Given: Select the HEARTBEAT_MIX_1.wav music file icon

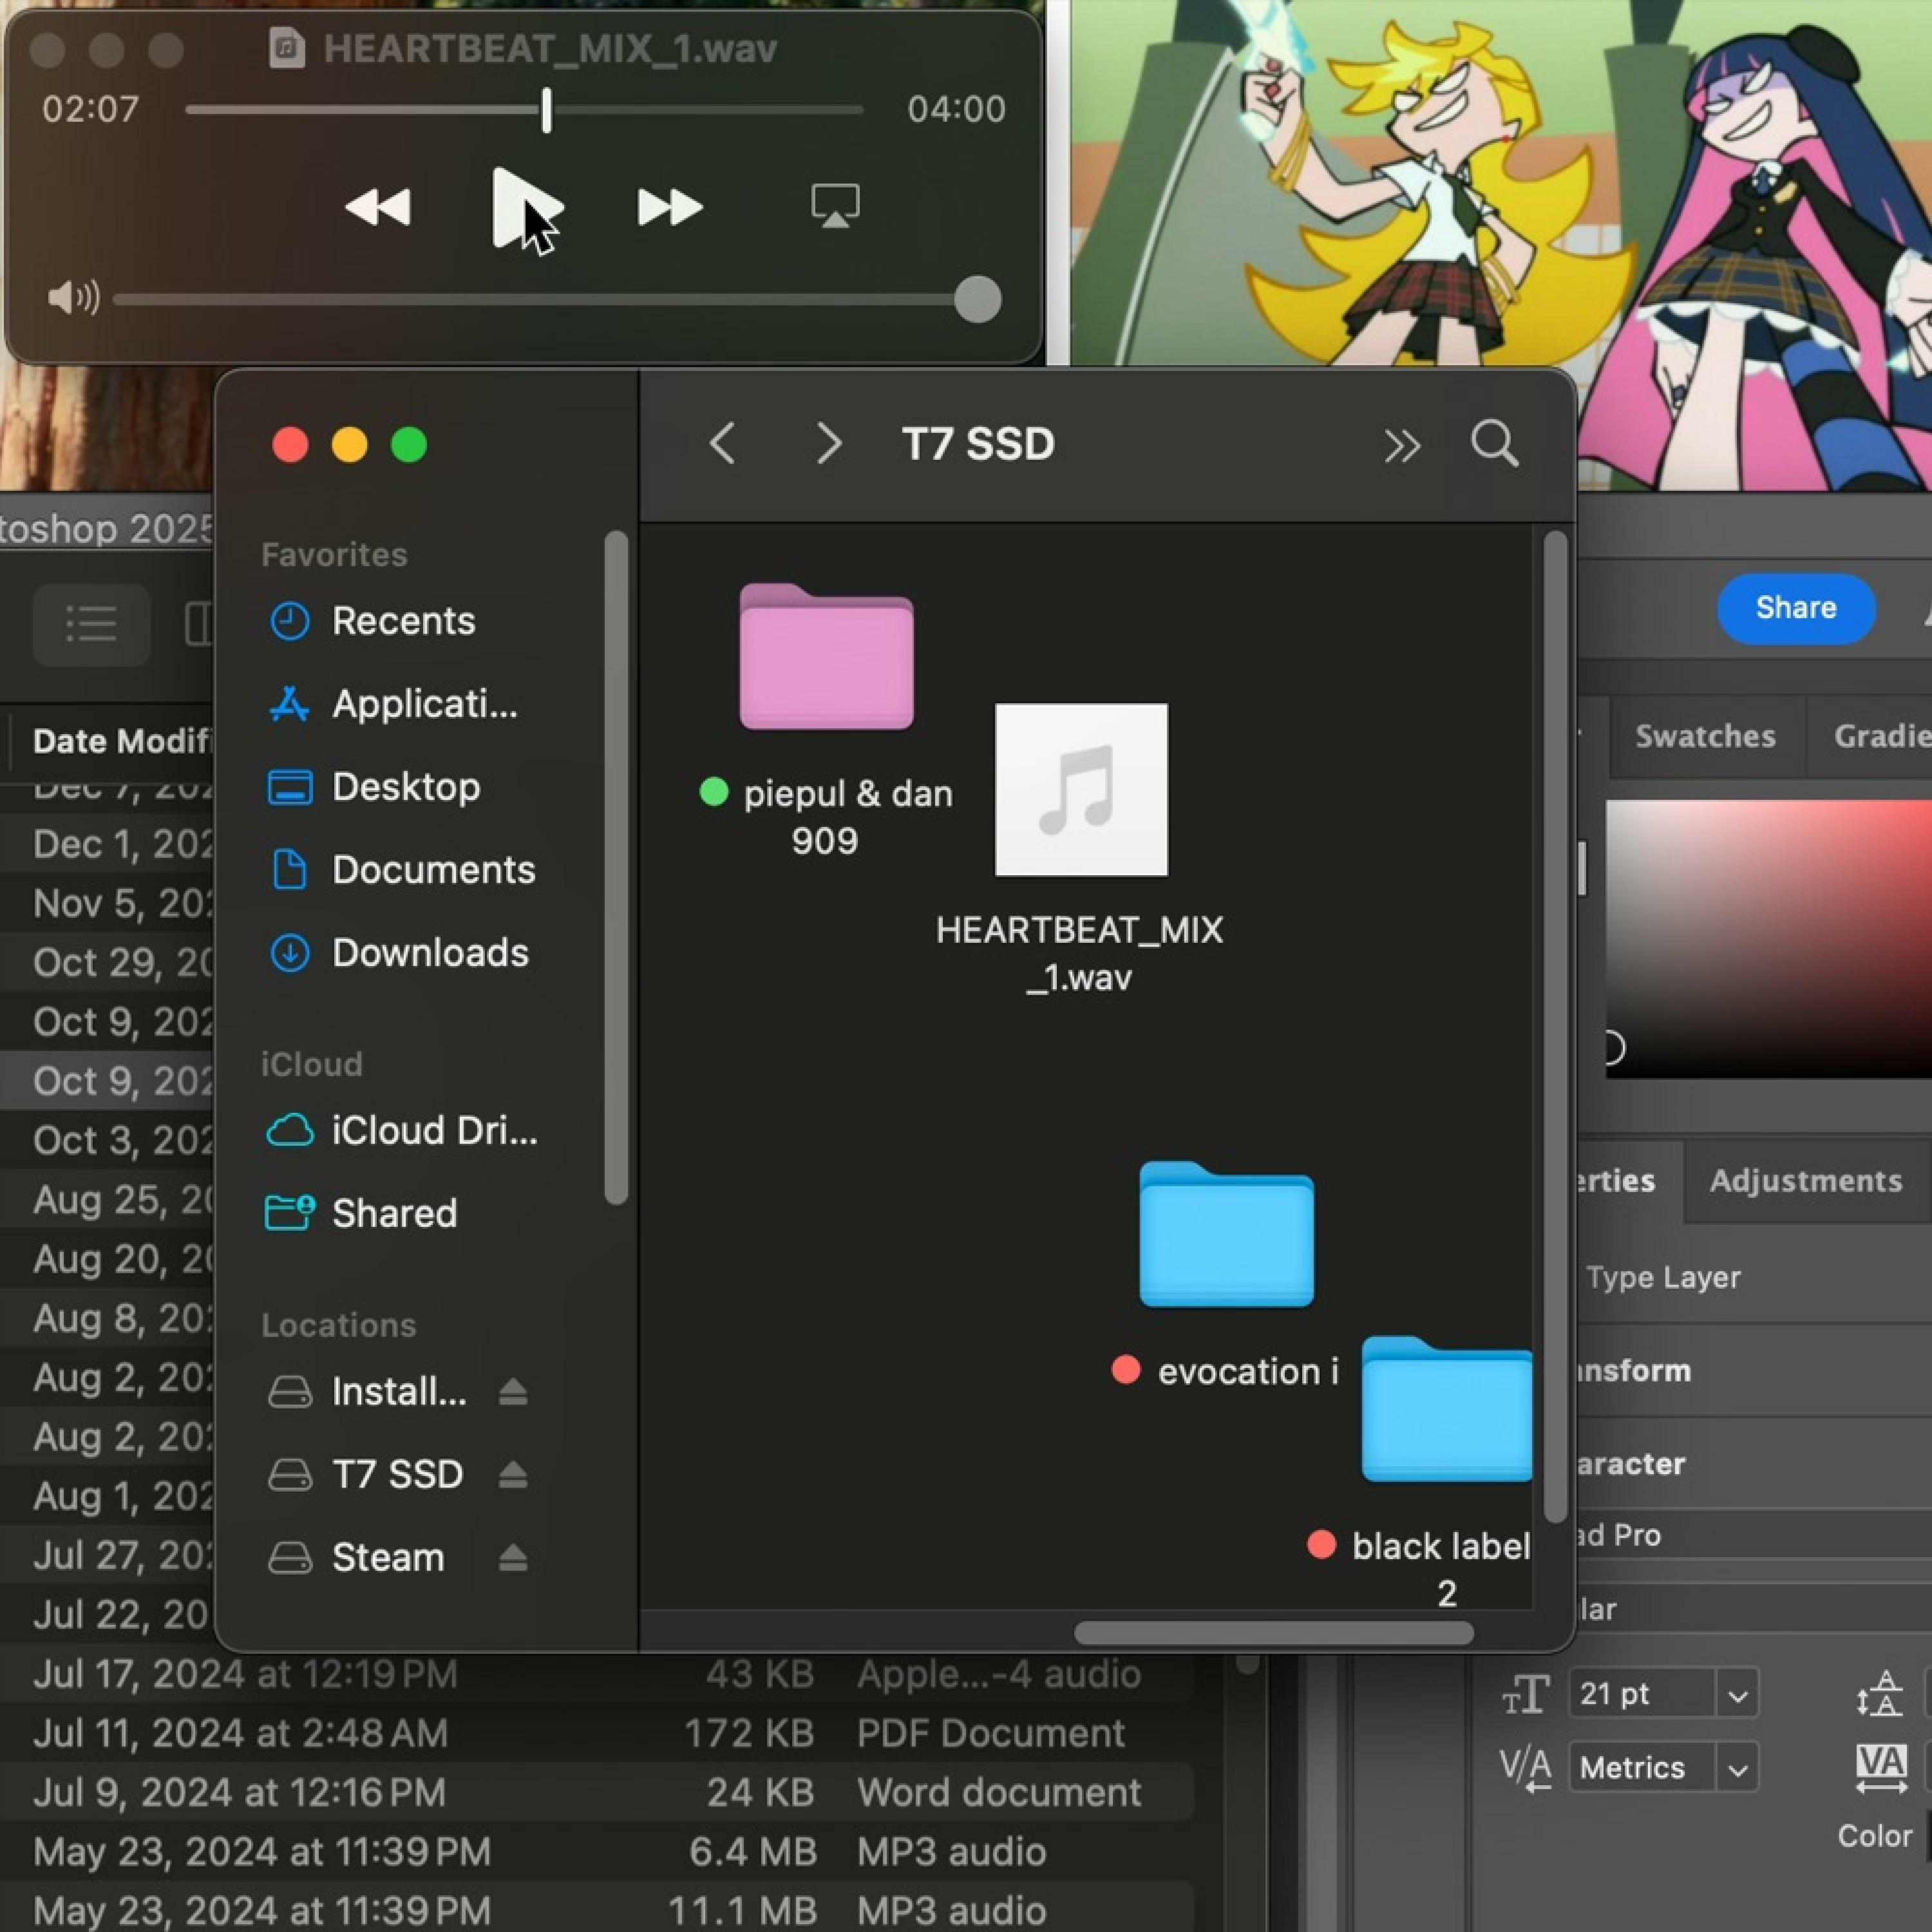Looking at the screenshot, I should (x=1081, y=790).
